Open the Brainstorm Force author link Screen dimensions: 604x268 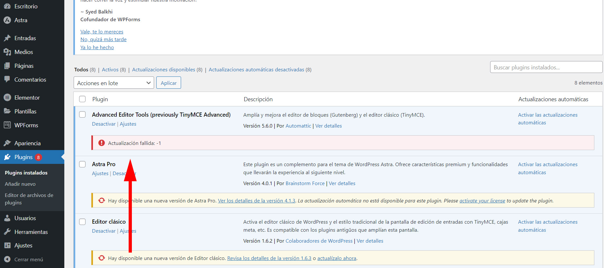305,183
